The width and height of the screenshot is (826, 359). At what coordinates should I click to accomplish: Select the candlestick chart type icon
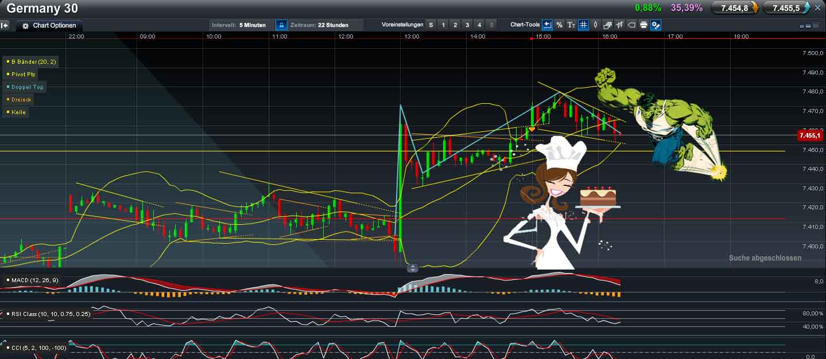pos(595,25)
